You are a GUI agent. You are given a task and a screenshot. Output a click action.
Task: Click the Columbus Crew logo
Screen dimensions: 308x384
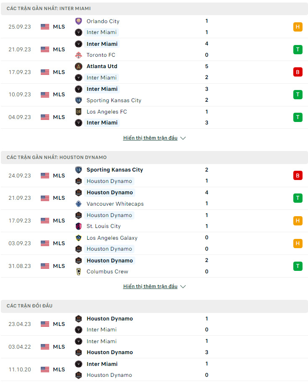click(x=78, y=272)
